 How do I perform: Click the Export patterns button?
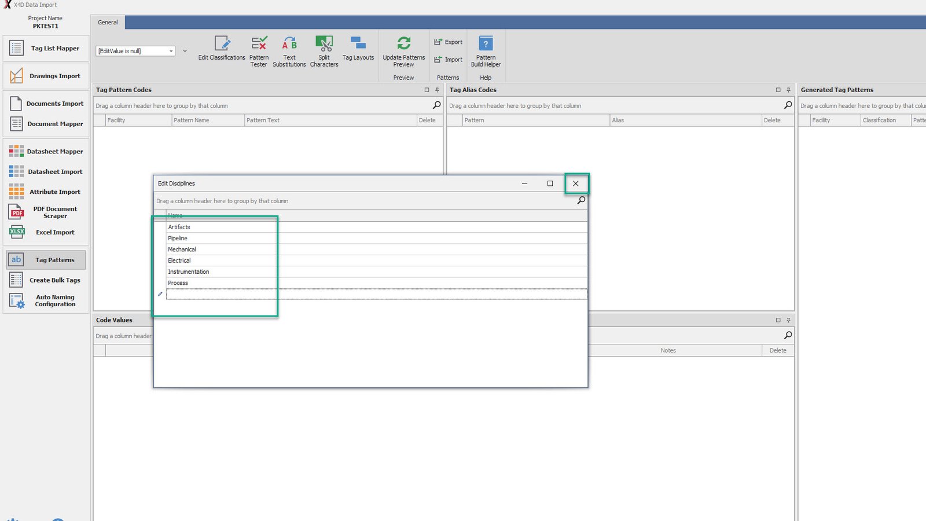tap(449, 42)
